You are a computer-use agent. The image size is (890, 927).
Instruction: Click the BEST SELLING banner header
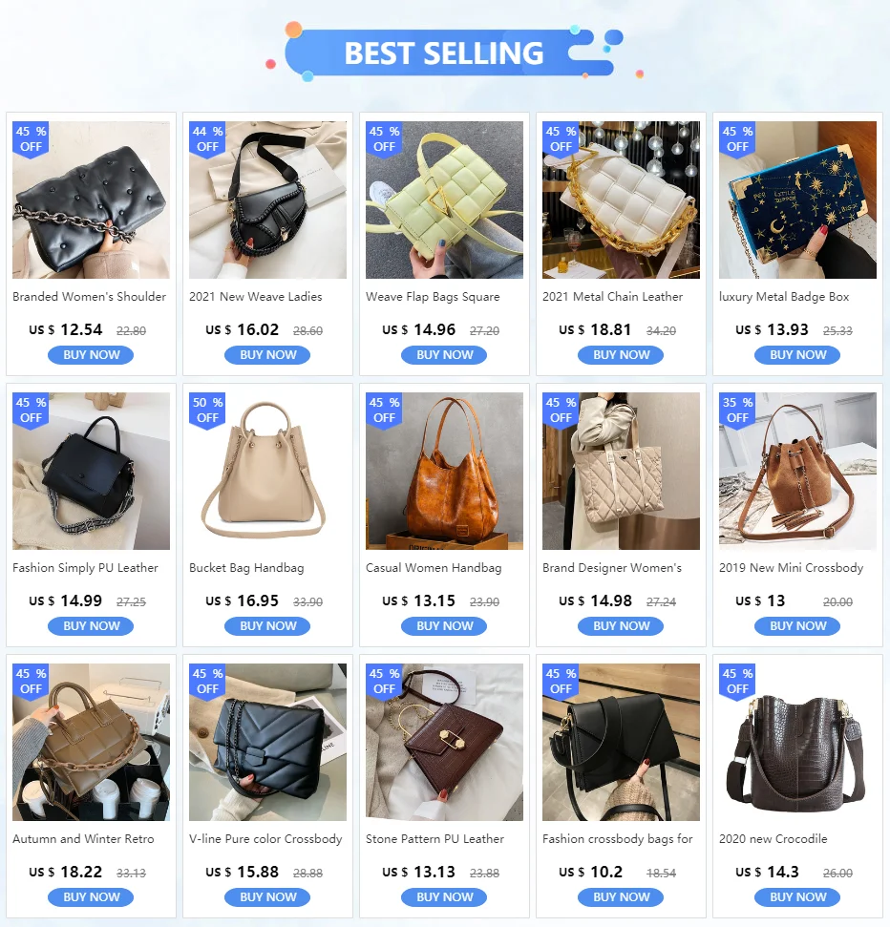pyautogui.click(x=444, y=53)
